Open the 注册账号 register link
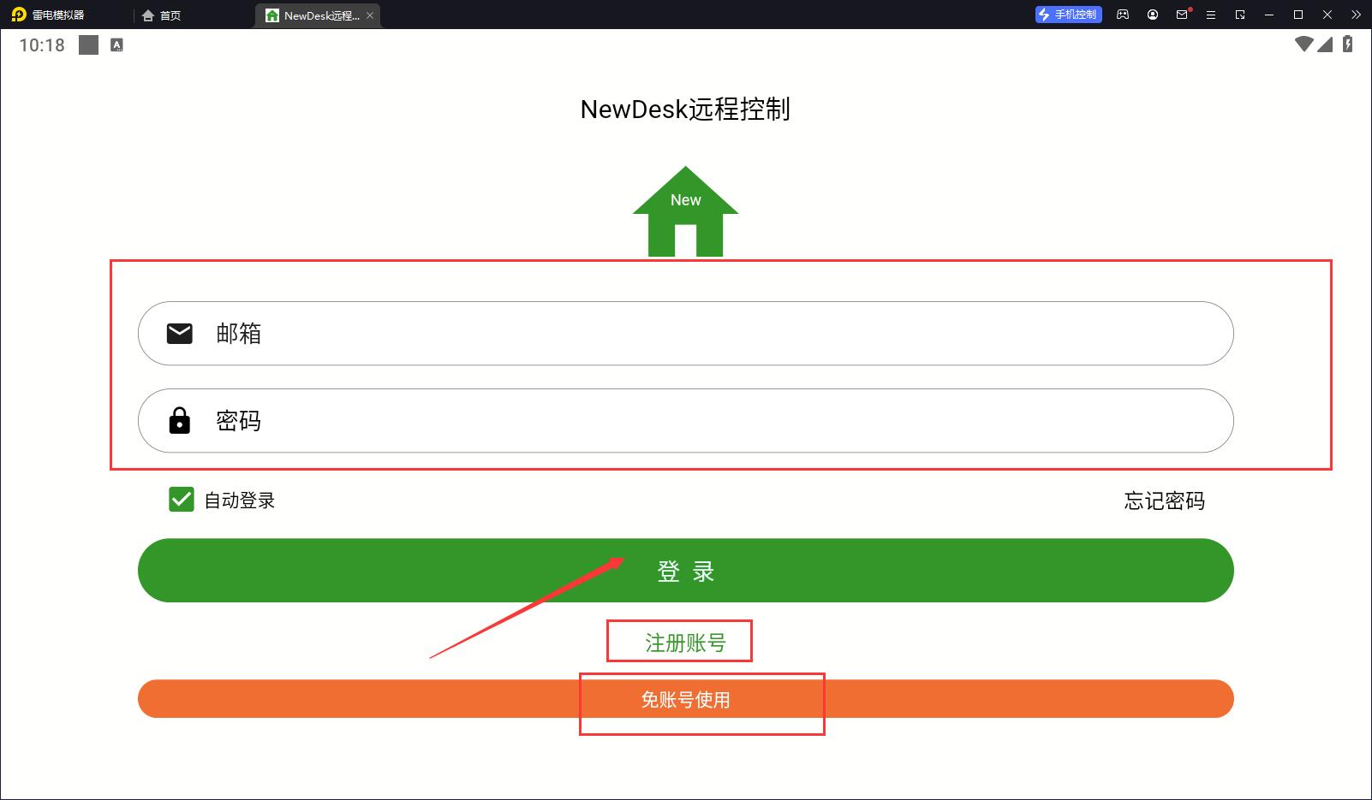1372x800 pixels. 685,643
